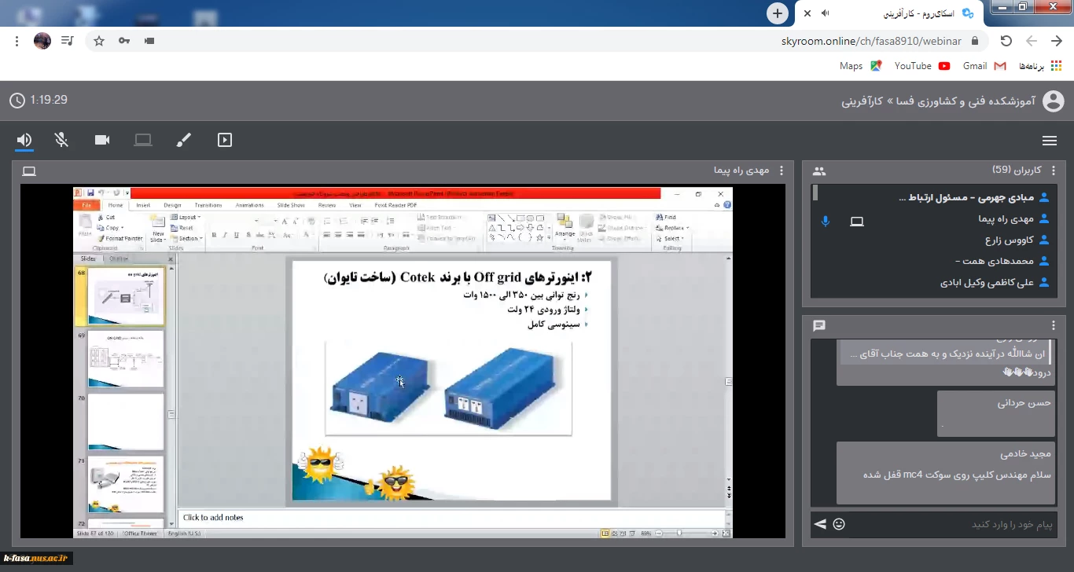Click the skyroom.online address bar URL
The image size is (1074, 572).
pyautogui.click(x=871, y=41)
